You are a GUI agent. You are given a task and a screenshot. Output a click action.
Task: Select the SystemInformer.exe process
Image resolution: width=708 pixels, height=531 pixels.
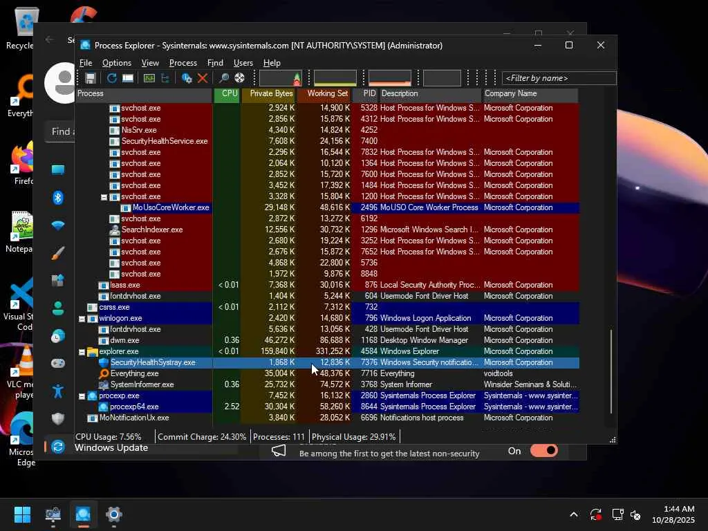[327, 384]
